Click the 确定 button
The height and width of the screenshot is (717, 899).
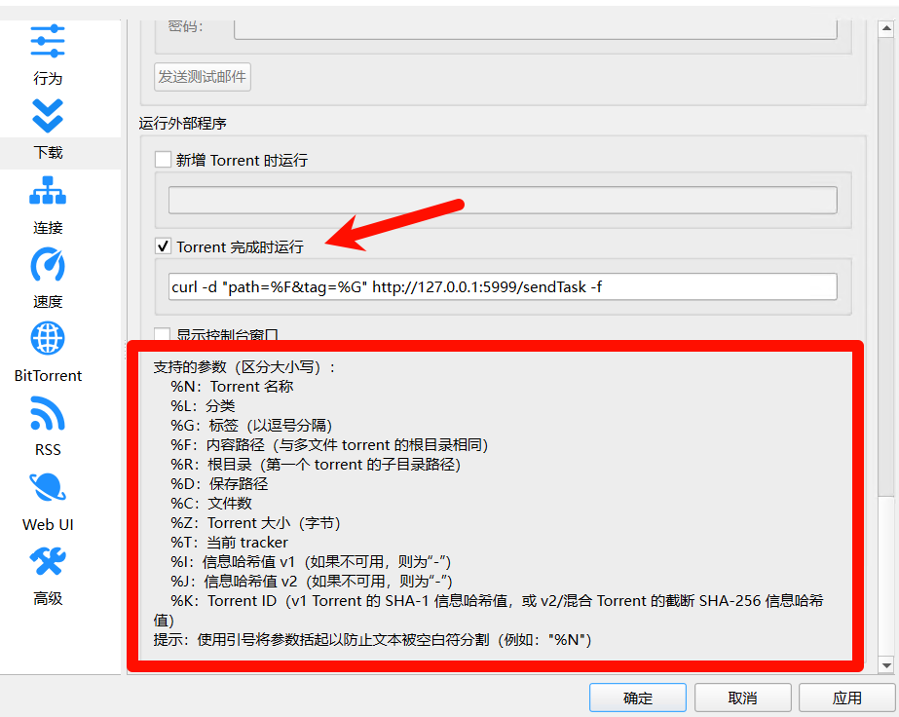pos(638,698)
